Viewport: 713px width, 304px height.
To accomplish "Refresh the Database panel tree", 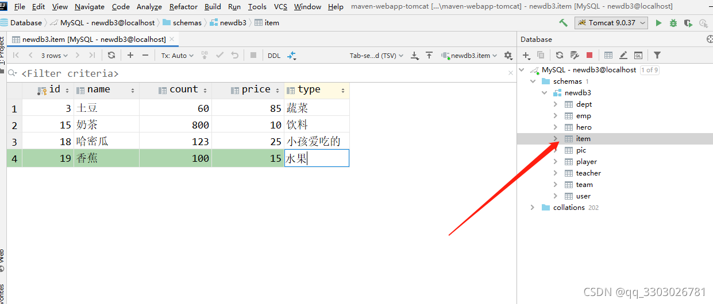I will pyautogui.click(x=559, y=55).
